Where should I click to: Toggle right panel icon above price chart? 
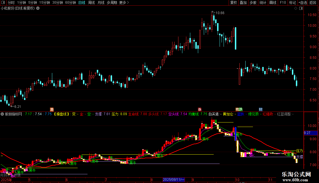[x=301, y=8]
